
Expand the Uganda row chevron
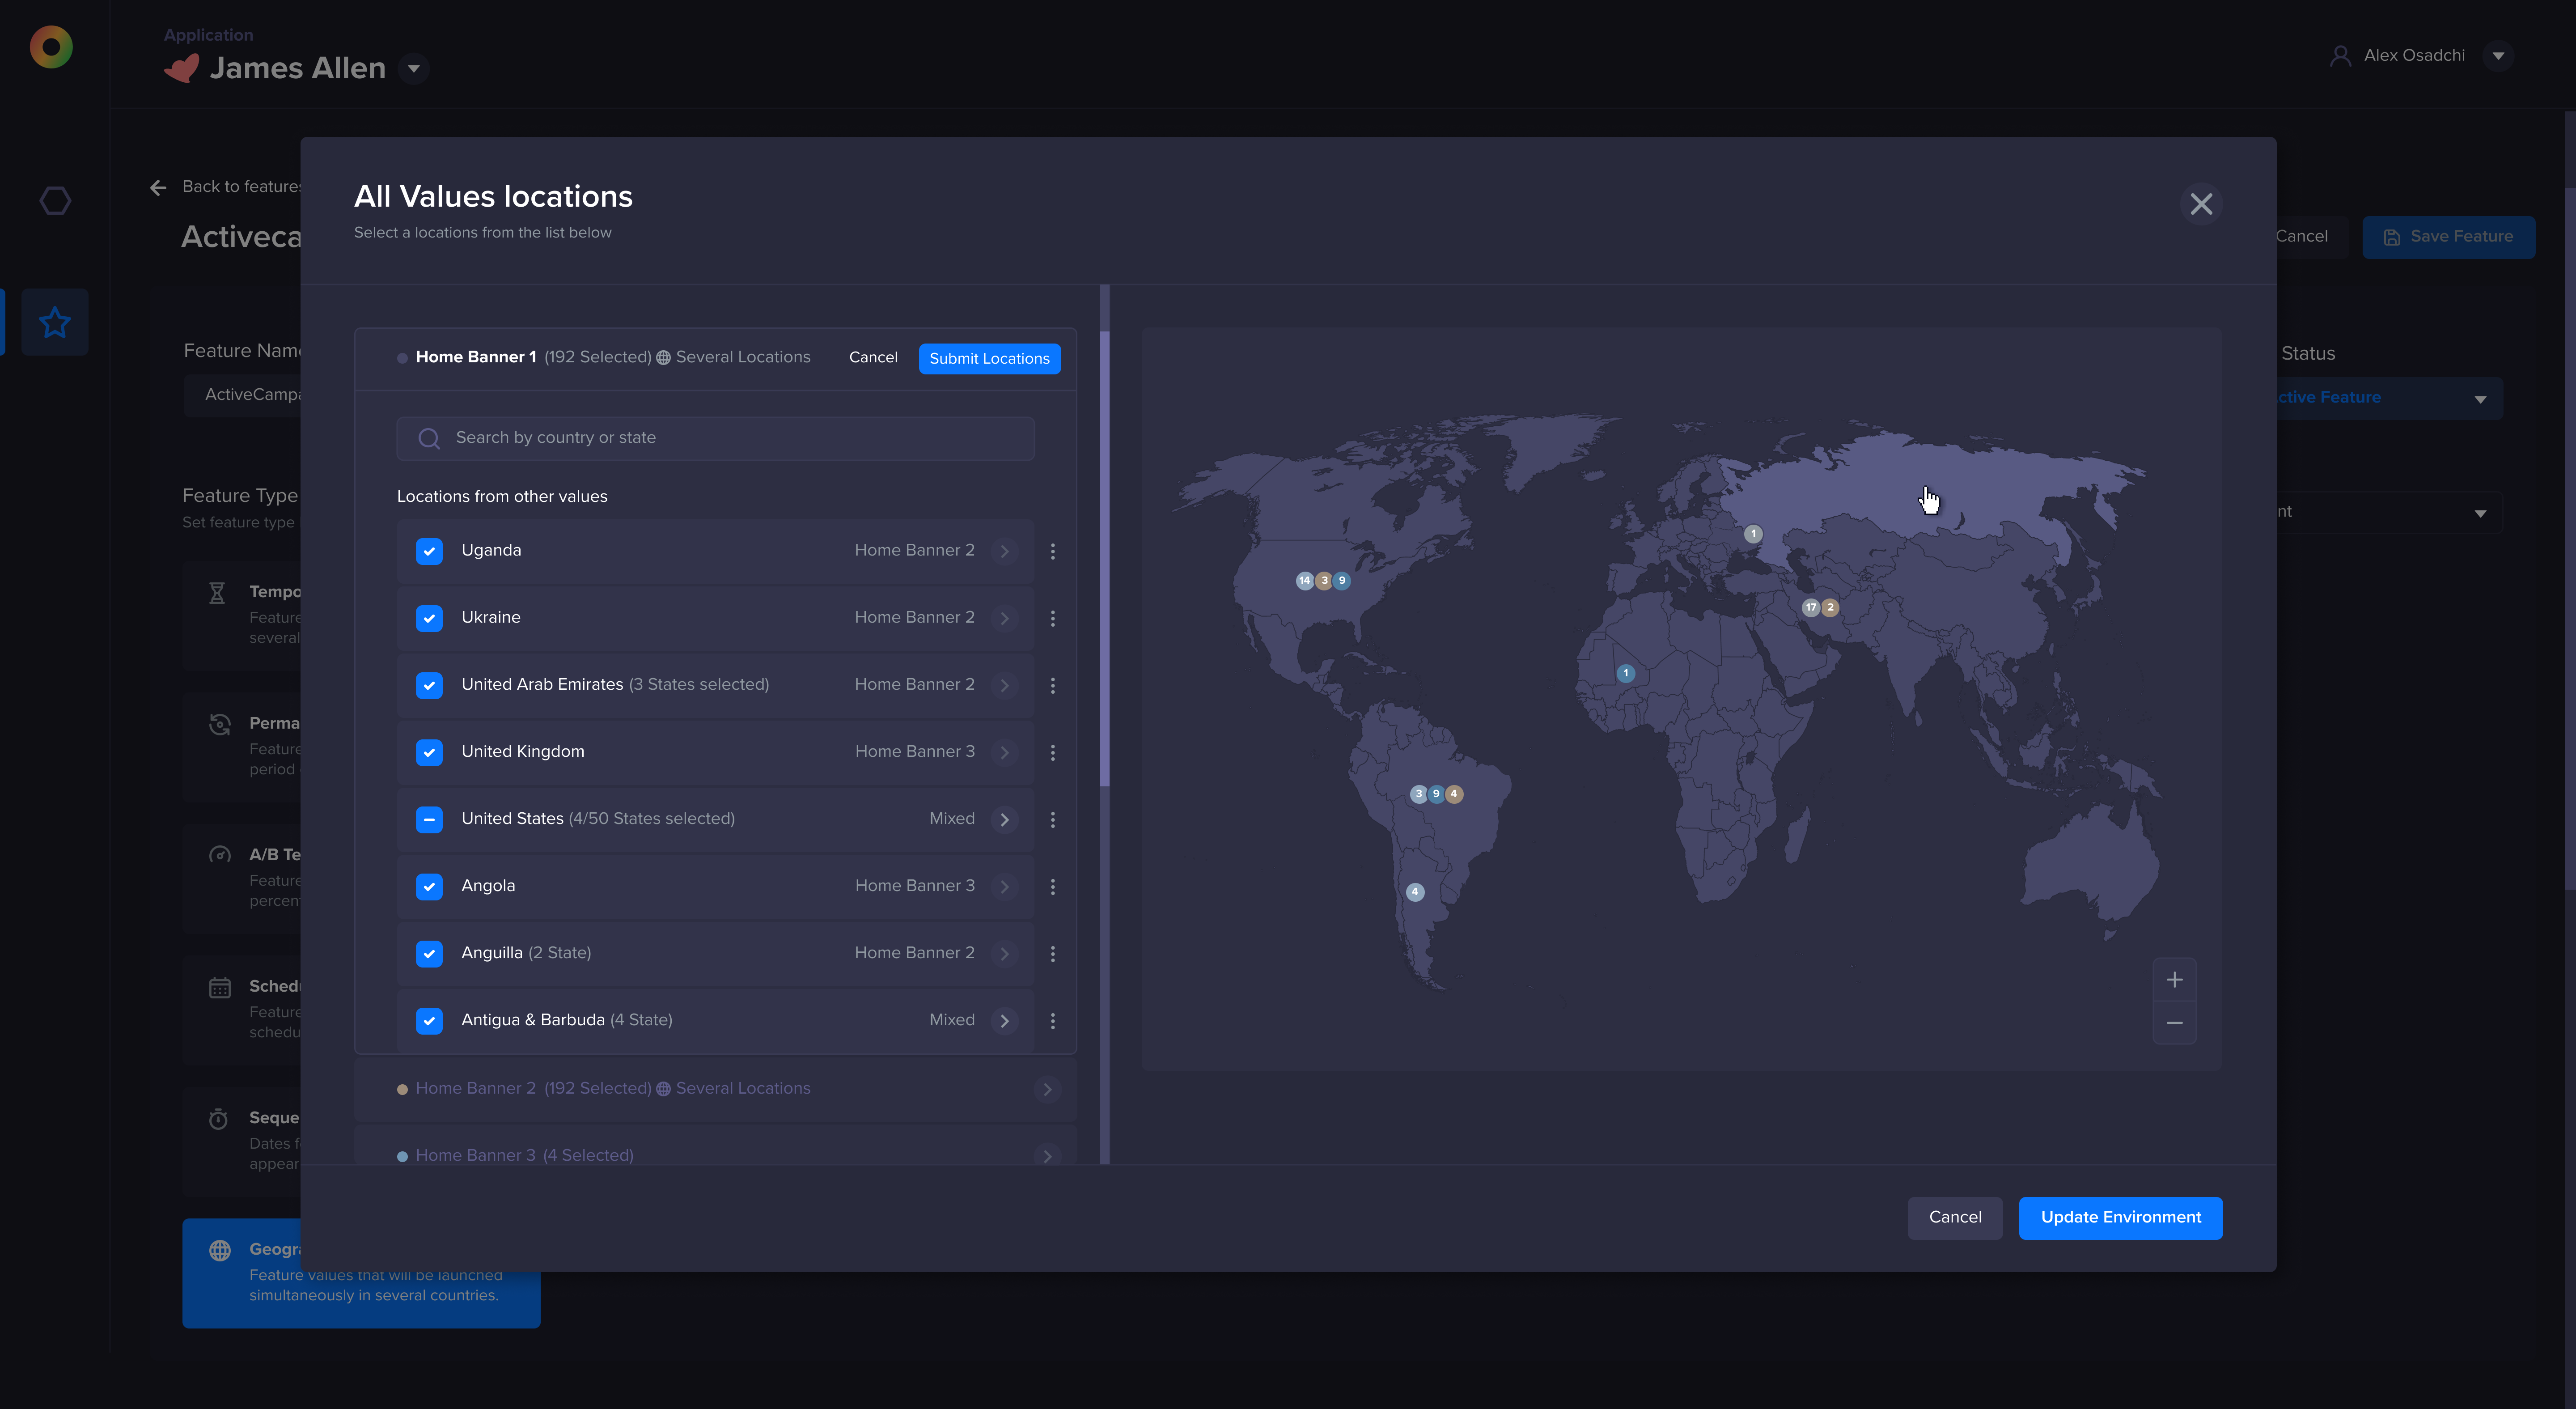(1004, 551)
